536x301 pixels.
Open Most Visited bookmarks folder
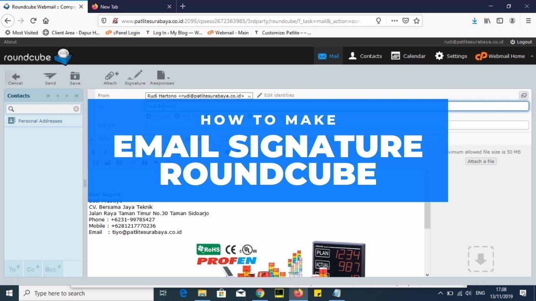tap(21, 33)
